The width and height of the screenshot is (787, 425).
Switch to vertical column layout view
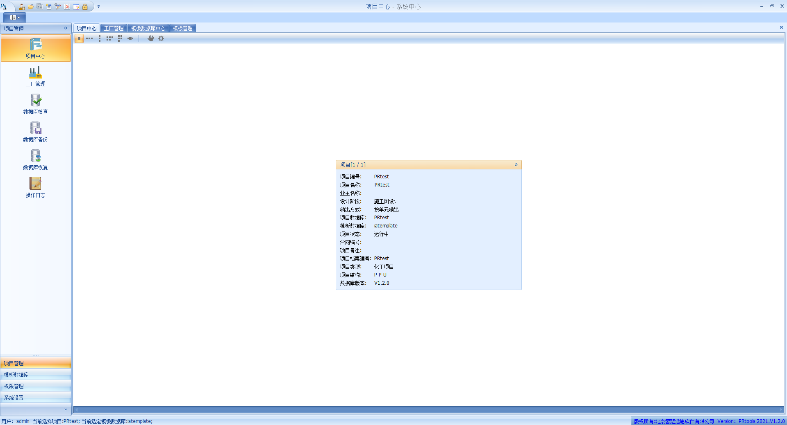100,38
